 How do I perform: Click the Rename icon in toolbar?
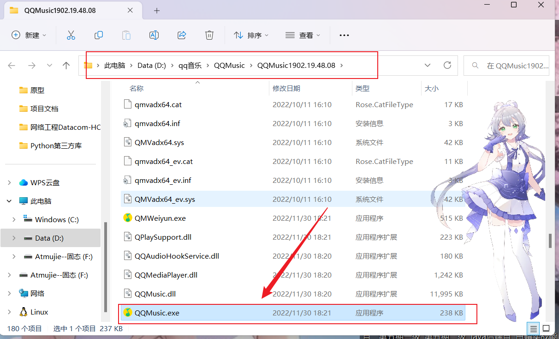[x=154, y=35]
